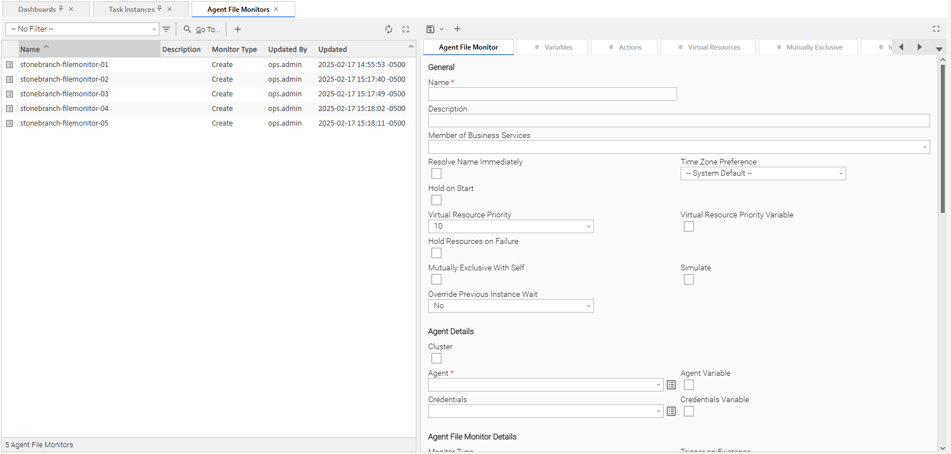Check the Simulate checkbox
The height and width of the screenshot is (454, 951).
688,279
